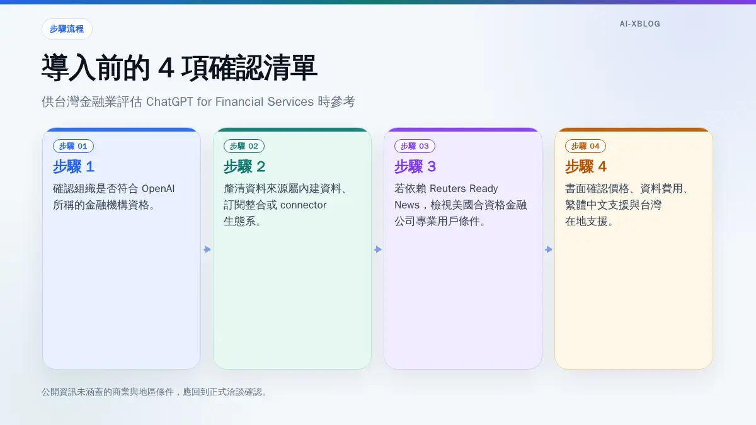
Task: Click the 步驟 03 badge
Action: tap(415, 146)
